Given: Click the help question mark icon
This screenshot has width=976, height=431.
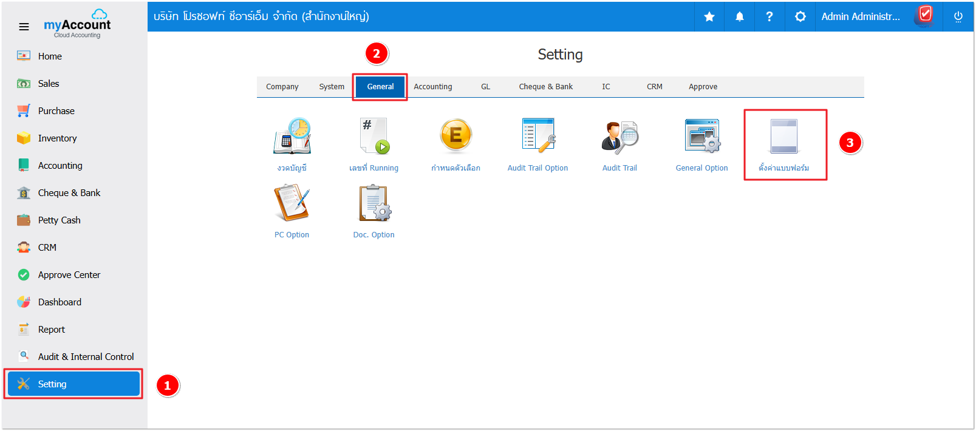Looking at the screenshot, I should tap(770, 17).
